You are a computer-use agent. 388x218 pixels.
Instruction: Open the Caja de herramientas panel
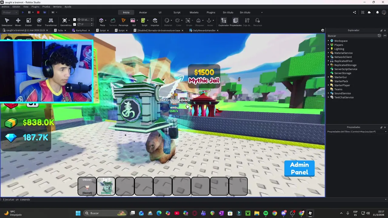pyautogui.click(x=247, y=22)
